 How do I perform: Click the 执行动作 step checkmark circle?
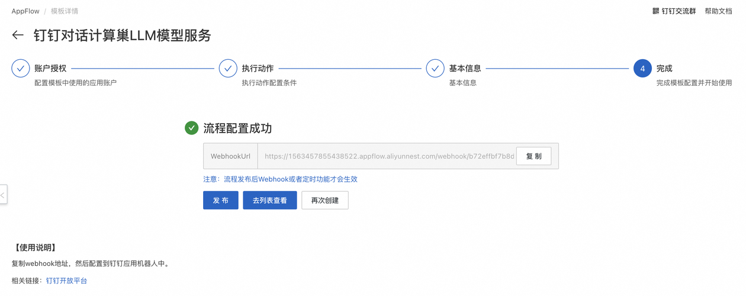[228, 68]
